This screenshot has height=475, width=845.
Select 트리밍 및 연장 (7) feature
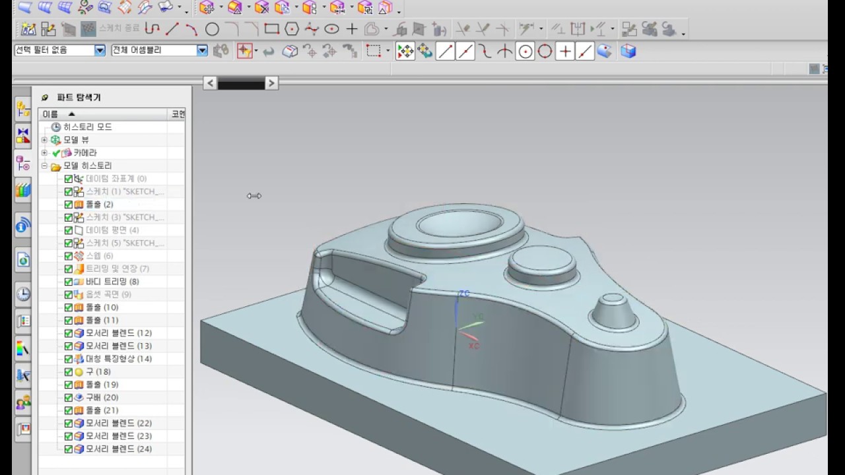(x=118, y=269)
